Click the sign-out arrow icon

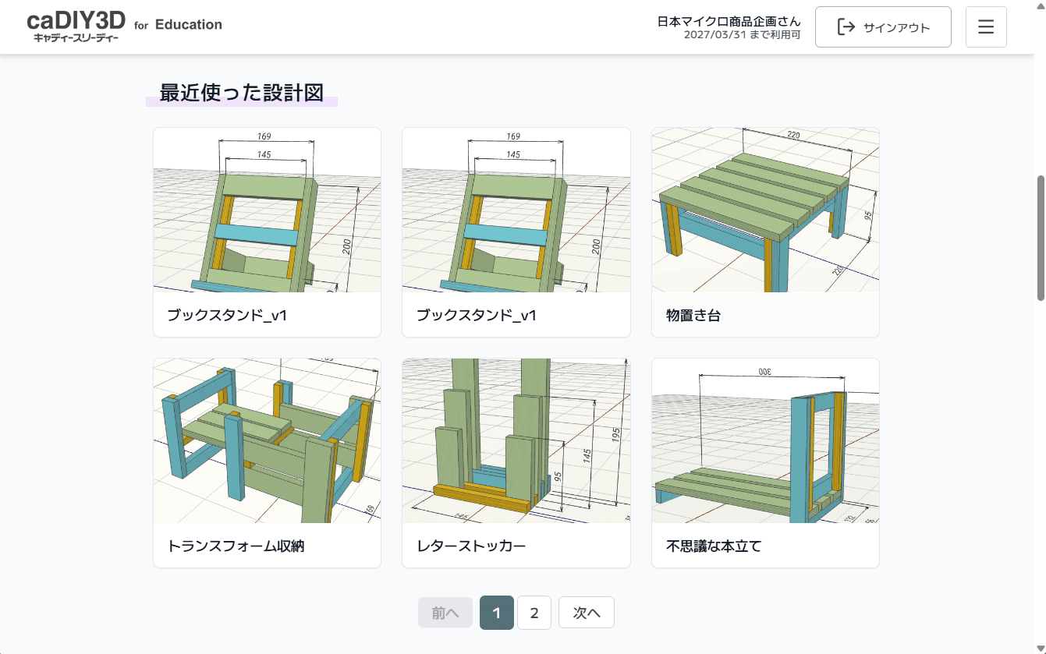pos(845,27)
